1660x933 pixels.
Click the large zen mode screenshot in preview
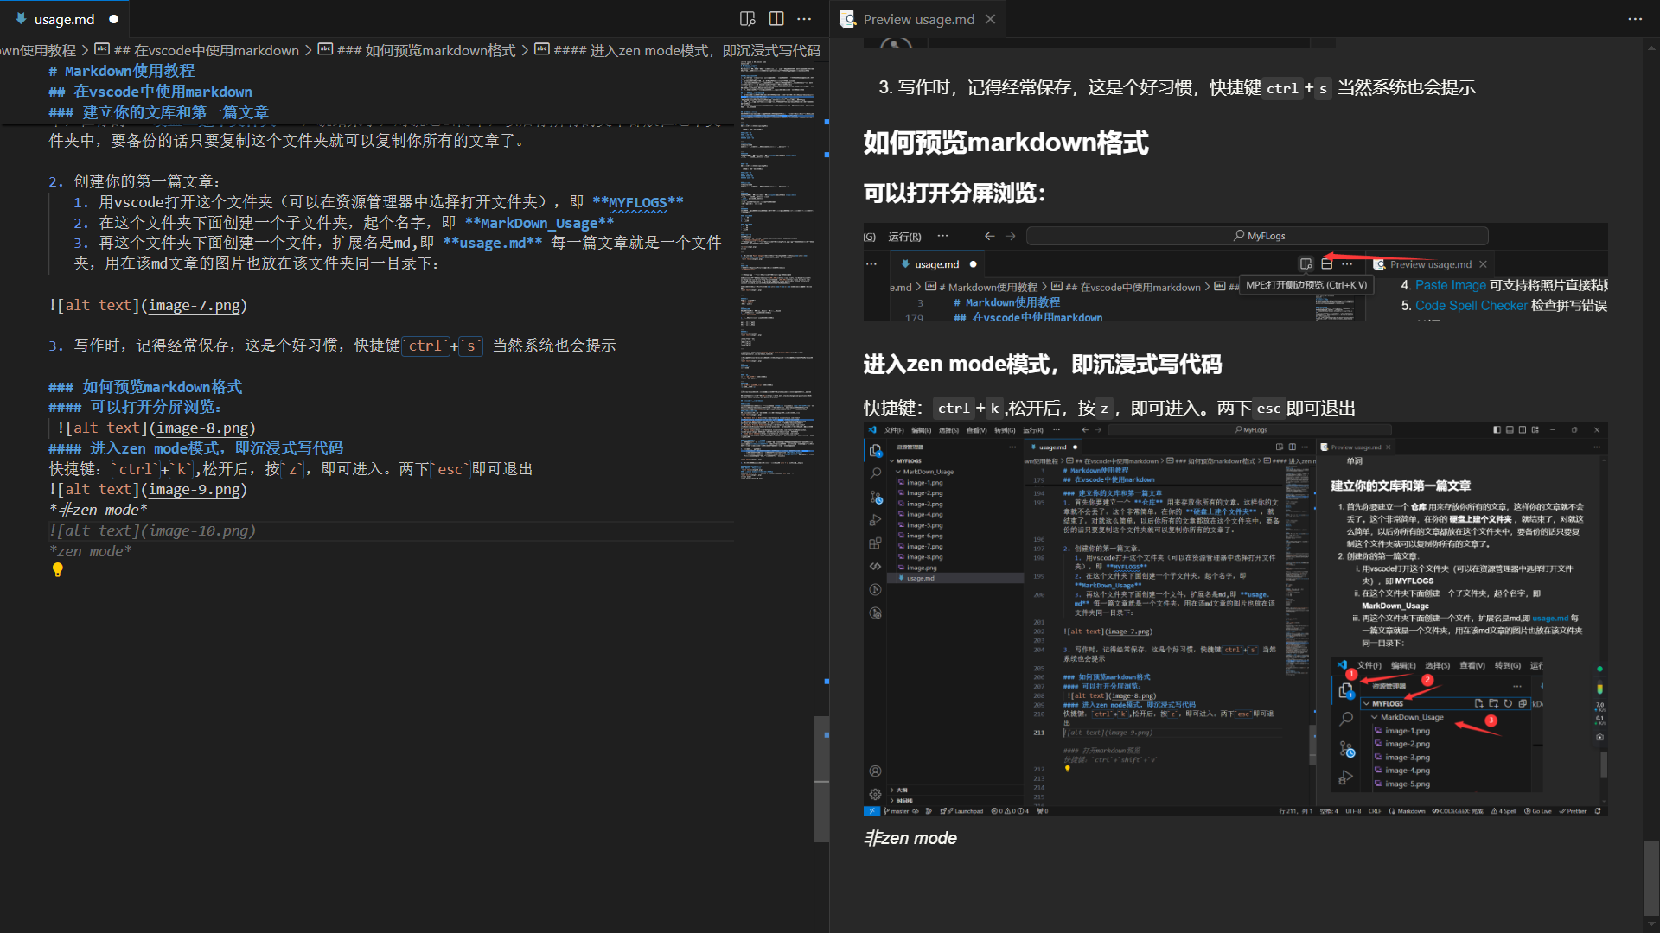(x=1235, y=619)
